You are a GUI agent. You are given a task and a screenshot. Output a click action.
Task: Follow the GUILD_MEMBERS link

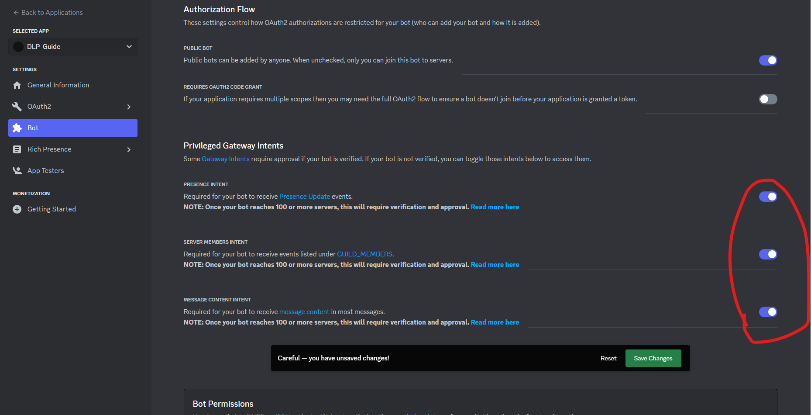(364, 254)
